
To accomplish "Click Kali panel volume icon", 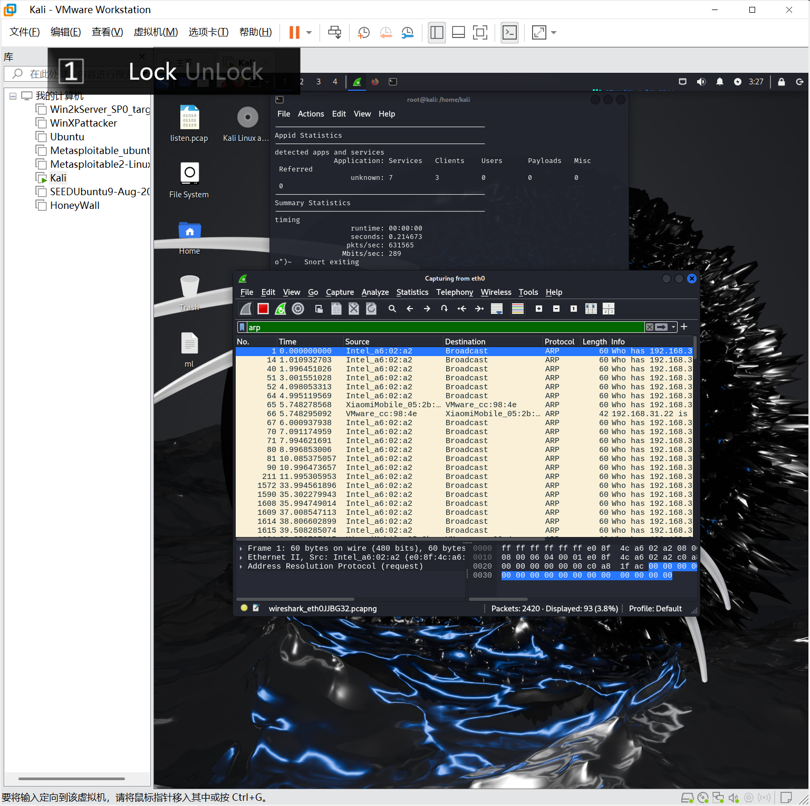I will tap(701, 82).
